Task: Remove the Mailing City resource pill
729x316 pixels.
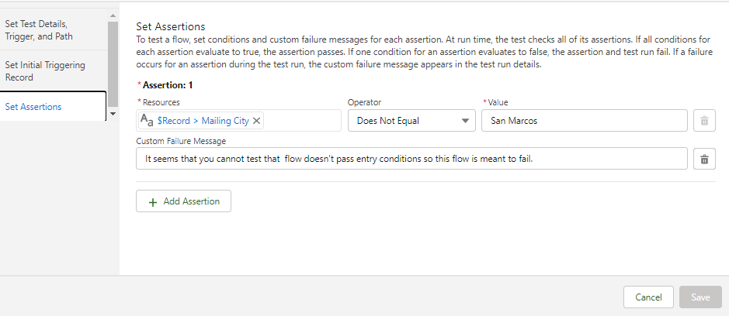Action: click(257, 121)
